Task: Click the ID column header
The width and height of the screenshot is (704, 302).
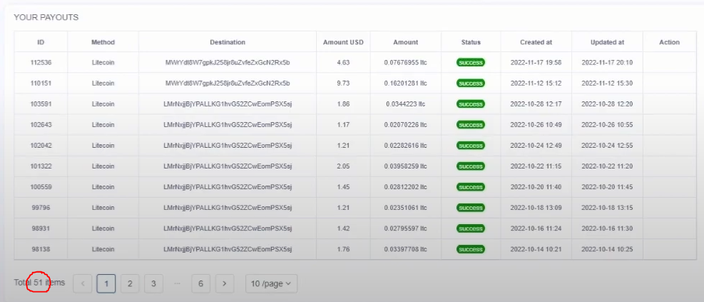Action: click(41, 42)
